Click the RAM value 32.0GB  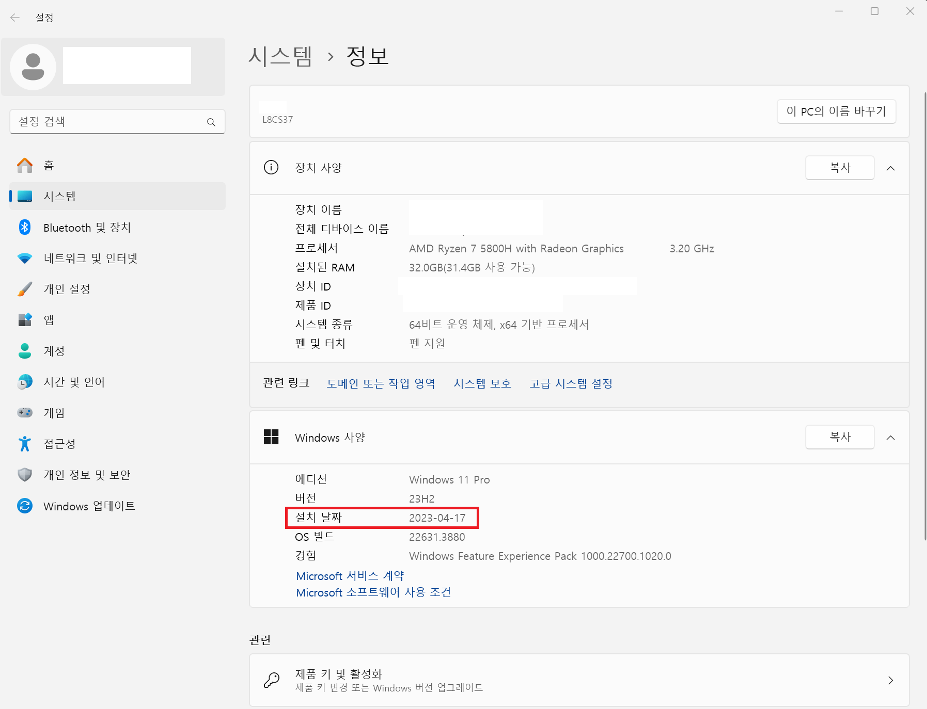(472, 267)
